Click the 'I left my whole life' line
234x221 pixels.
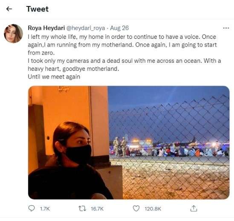click(x=122, y=37)
